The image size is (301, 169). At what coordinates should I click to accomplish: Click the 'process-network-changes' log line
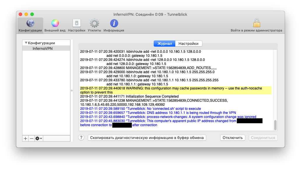(x=168, y=117)
